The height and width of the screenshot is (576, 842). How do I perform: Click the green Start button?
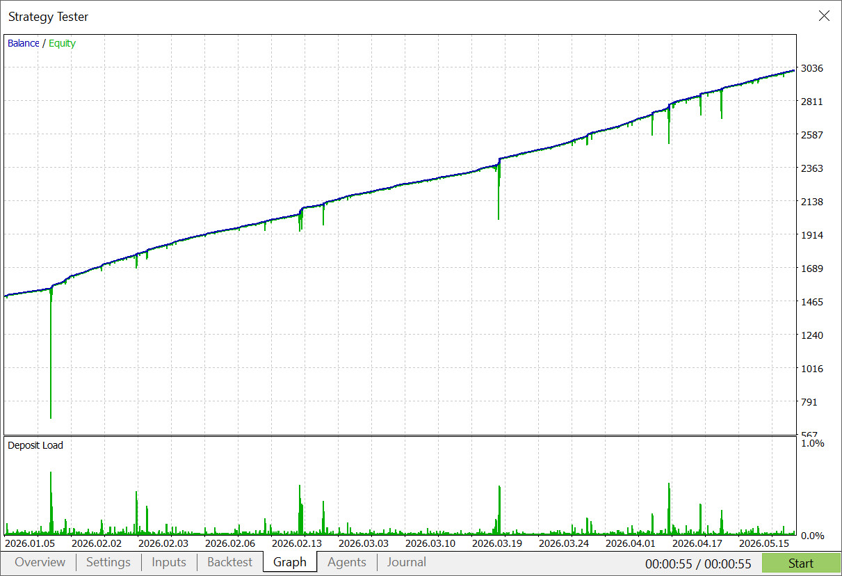tap(801, 563)
